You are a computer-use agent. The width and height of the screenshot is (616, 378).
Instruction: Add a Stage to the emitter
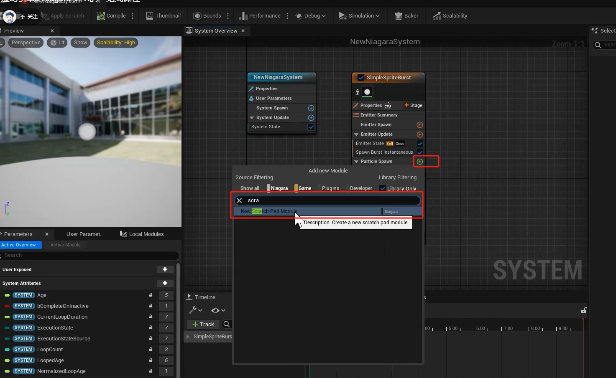[x=413, y=105]
